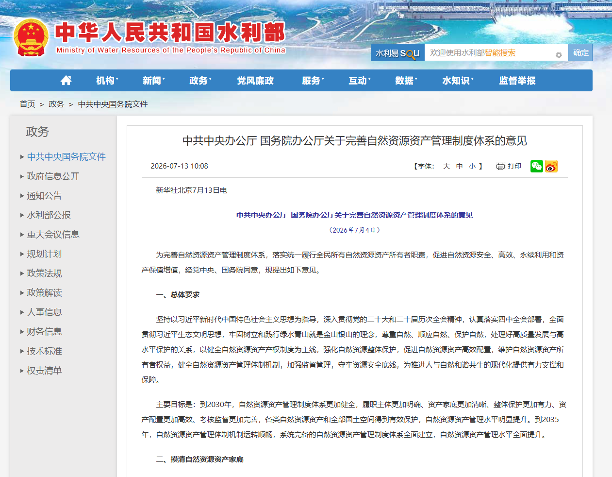This screenshot has height=477, width=612.
Task: Expand the 政务 navigation menu
Action: coord(200,81)
